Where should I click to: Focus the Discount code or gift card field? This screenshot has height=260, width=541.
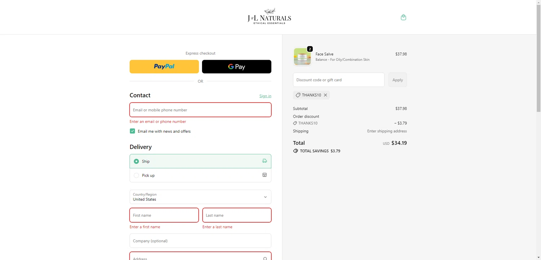pos(339,80)
